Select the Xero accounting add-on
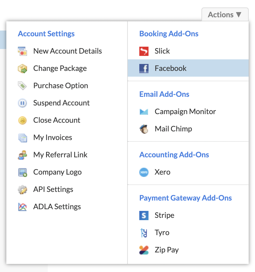 [188, 172]
